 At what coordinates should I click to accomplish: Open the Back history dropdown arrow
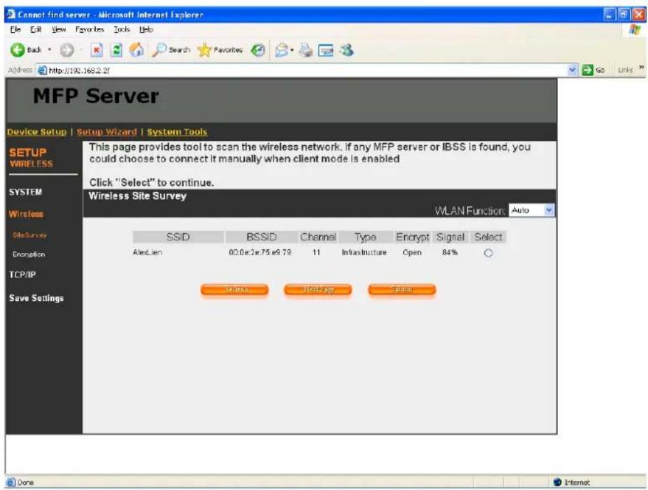pos(49,50)
